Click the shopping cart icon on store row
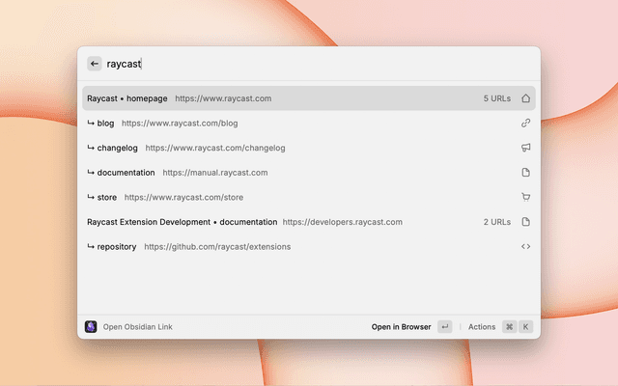Screen dimensions: 618x386 [526, 198]
